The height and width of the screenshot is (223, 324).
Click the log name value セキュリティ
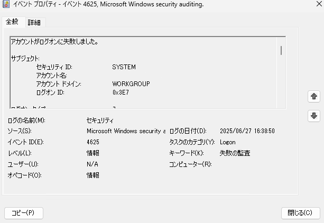100,120
